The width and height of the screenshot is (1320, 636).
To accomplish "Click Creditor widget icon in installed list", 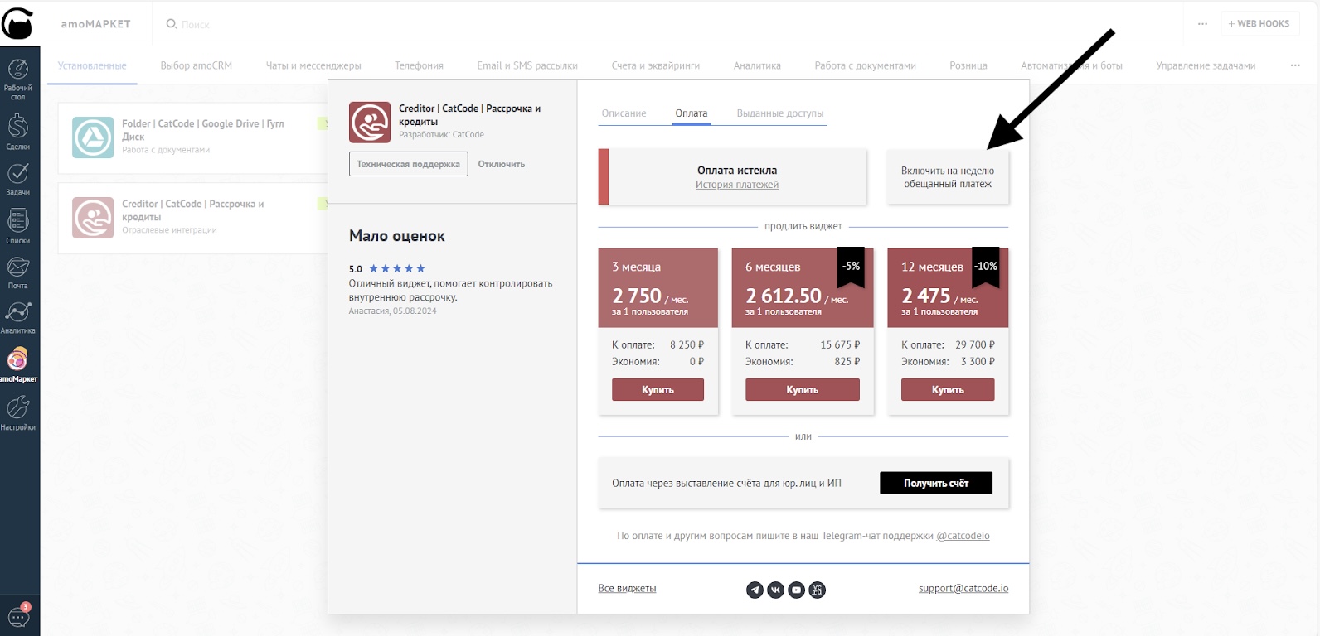I will pyautogui.click(x=93, y=218).
